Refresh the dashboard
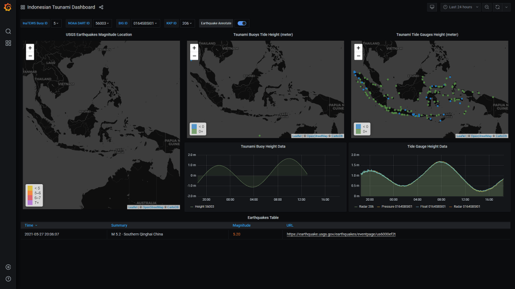Image resolution: width=515 pixels, height=289 pixels. coord(497,7)
